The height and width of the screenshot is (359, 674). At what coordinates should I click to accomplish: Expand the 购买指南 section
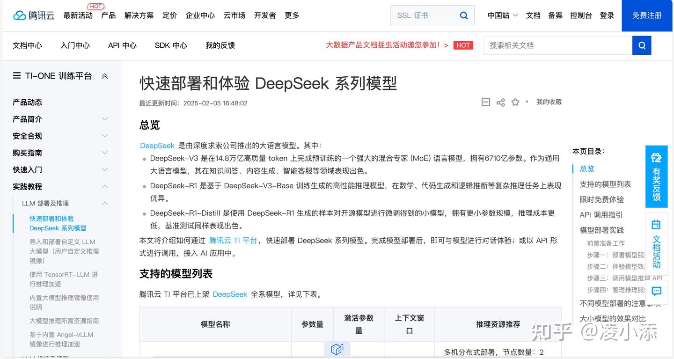click(105, 153)
